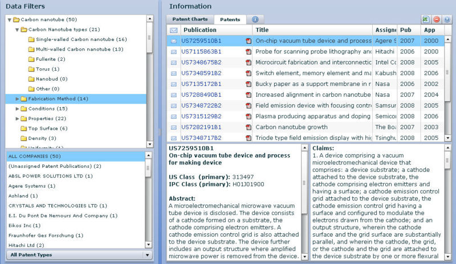Open publication link US7348722B2
The width and height of the screenshot is (456, 264).
click(x=201, y=106)
